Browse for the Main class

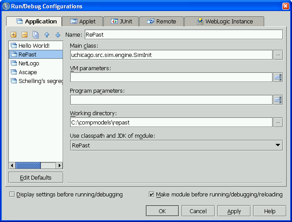click(278, 55)
